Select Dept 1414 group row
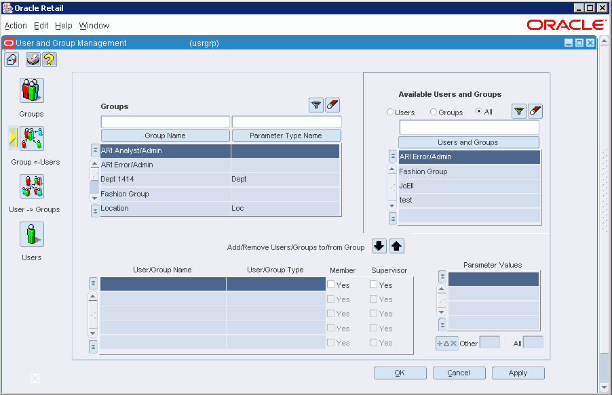 220,180
